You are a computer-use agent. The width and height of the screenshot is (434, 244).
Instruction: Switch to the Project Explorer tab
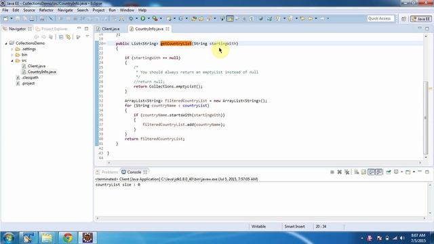52,28
